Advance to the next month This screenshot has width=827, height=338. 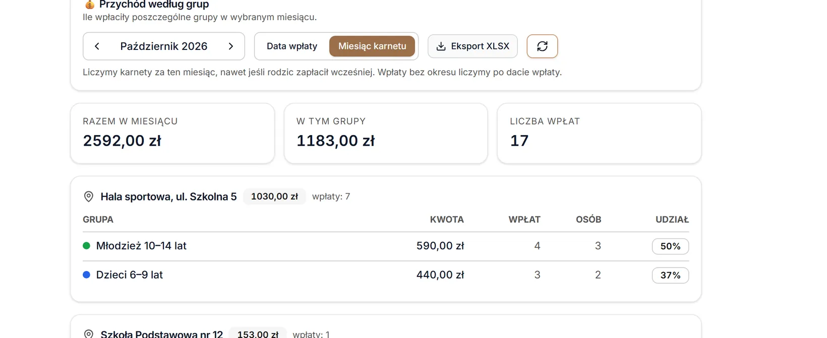[x=231, y=46]
